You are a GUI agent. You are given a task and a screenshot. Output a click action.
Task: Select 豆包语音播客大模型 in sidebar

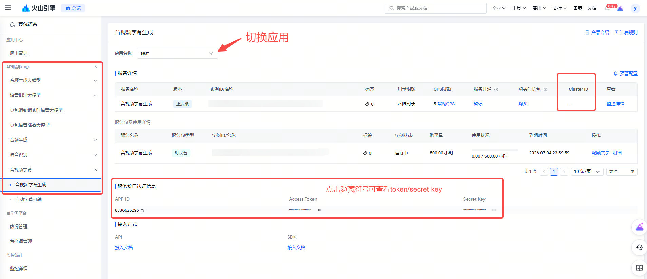(30, 125)
